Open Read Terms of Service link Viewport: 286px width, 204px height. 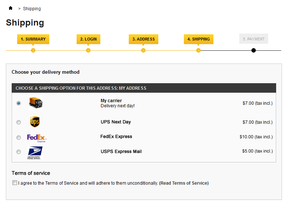point(184,183)
